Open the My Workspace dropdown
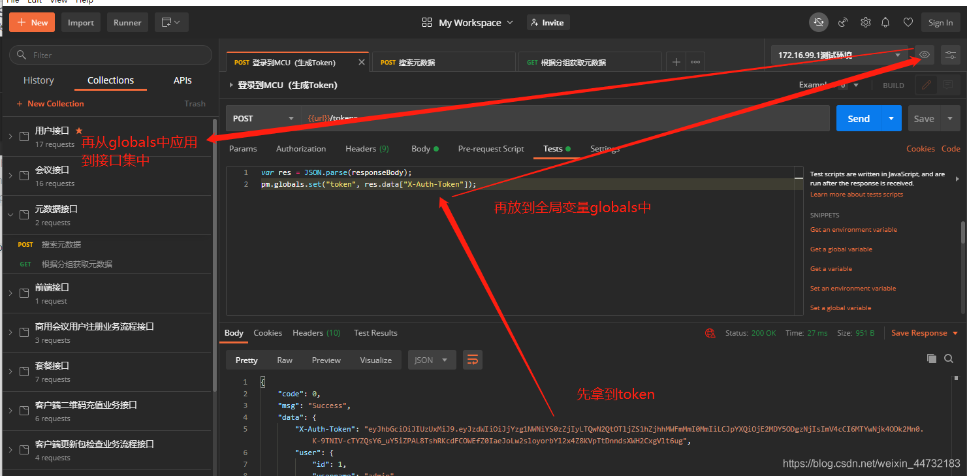 click(x=477, y=23)
